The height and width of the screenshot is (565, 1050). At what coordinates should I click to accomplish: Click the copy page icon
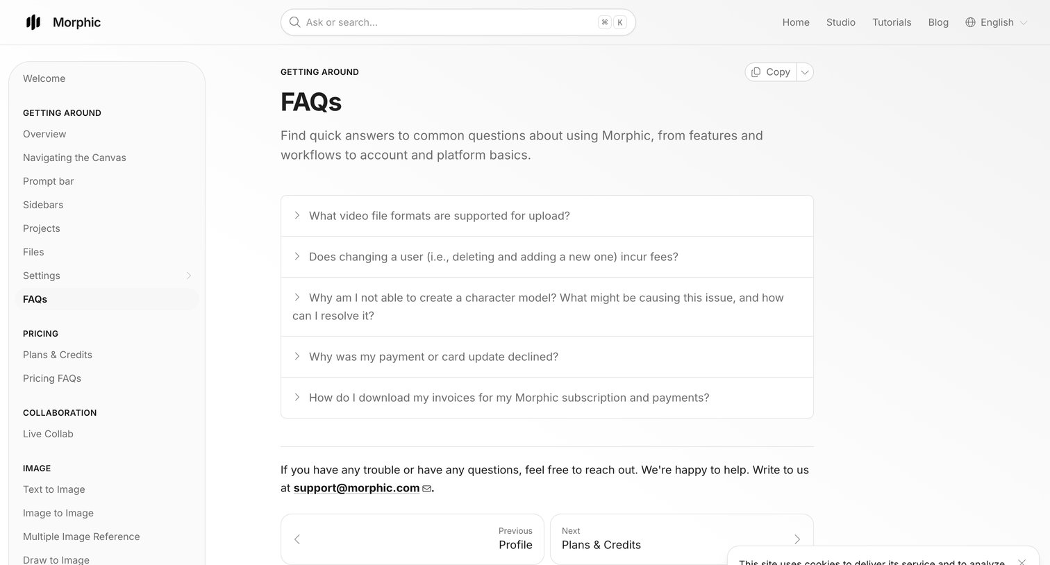click(756, 72)
